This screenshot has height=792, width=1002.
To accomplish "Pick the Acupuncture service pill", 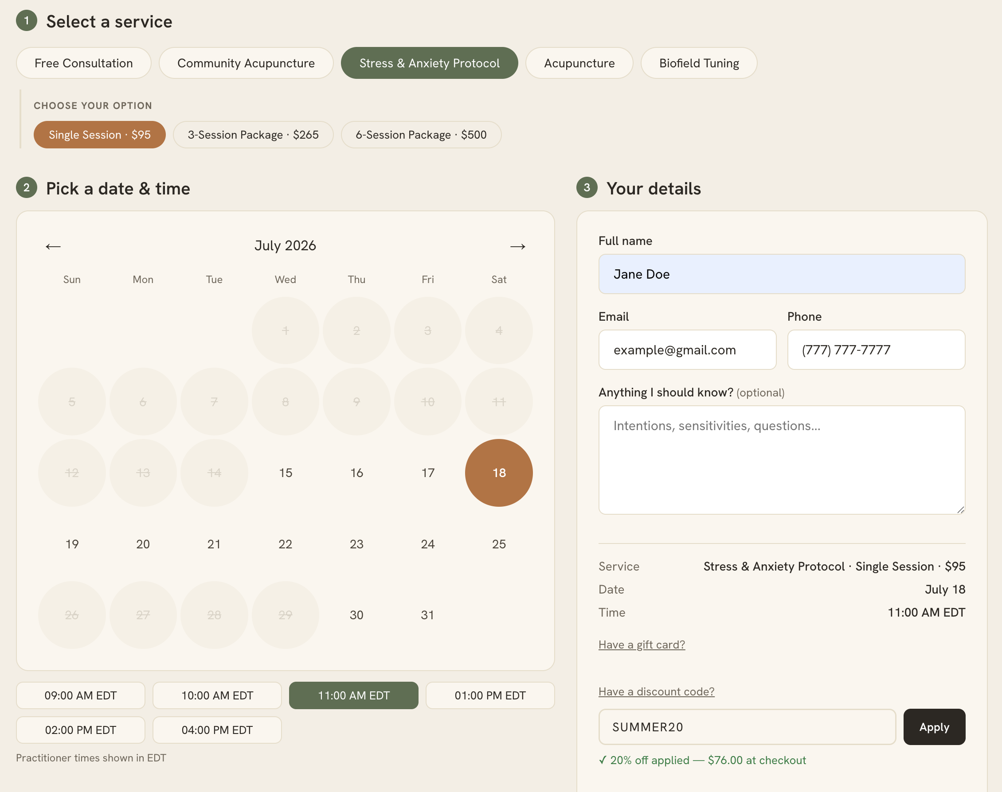I will point(579,63).
